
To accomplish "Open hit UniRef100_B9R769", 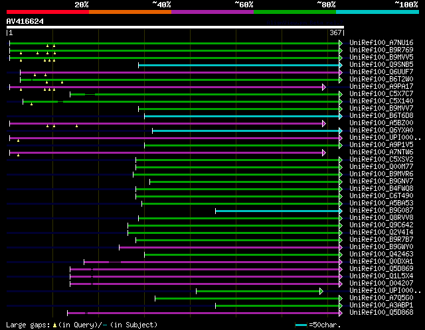I will tap(381, 50).
